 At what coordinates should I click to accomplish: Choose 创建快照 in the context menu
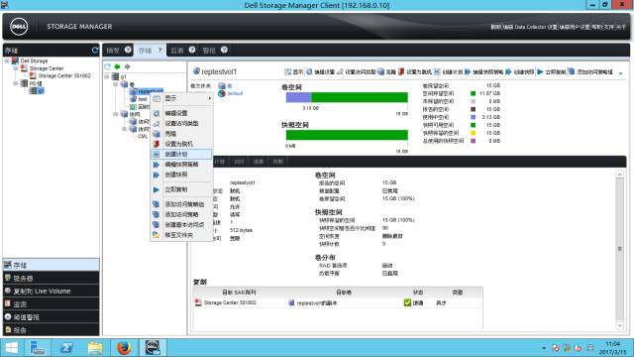(181, 175)
